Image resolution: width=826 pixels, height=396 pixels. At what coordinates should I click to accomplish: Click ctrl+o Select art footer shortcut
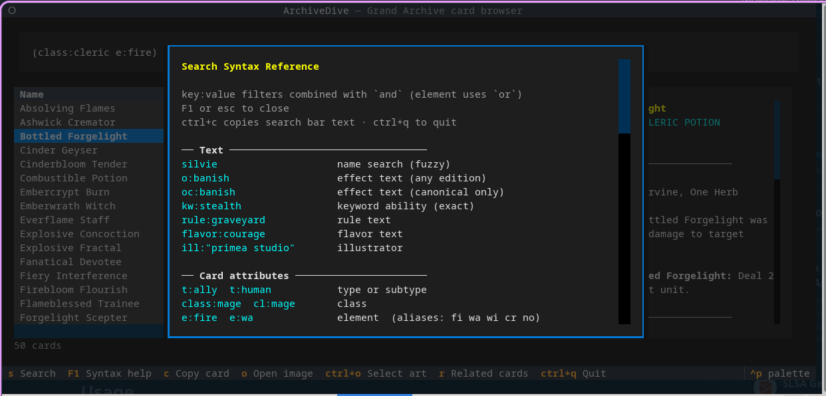376,373
